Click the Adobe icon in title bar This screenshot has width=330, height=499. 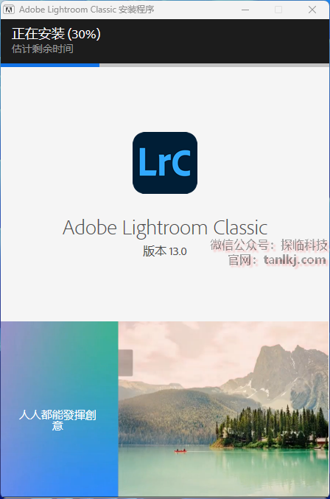click(x=9, y=10)
